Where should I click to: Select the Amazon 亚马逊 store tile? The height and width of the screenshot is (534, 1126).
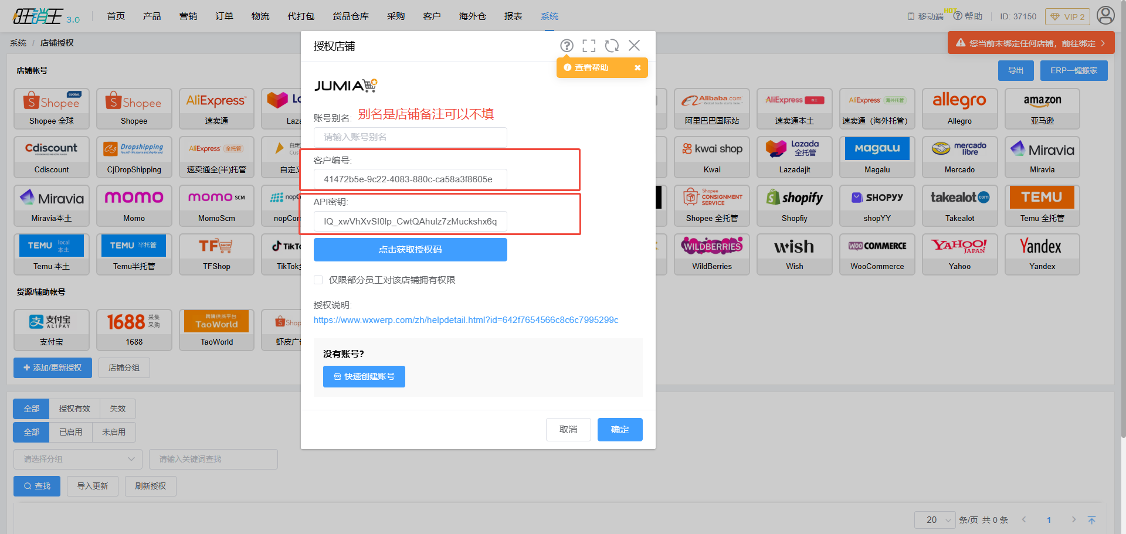(1042, 108)
